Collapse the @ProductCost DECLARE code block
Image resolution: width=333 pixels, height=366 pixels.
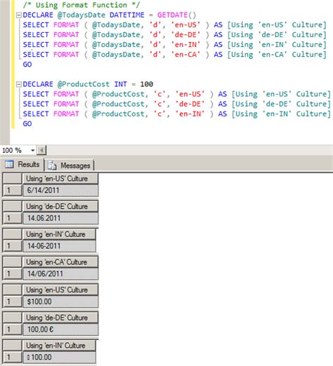pos(19,84)
